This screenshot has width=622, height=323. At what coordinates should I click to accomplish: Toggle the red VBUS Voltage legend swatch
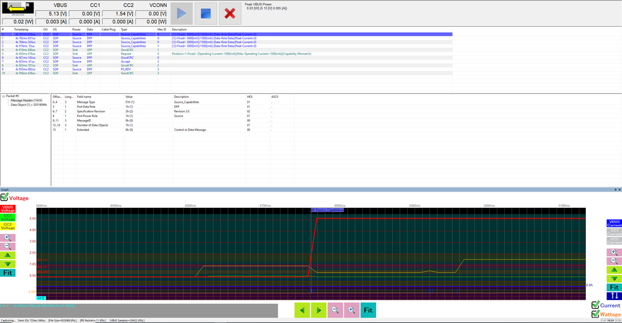(x=8, y=208)
